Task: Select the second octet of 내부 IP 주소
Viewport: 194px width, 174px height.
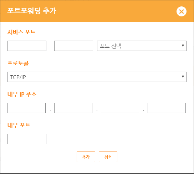Action: click(73, 108)
